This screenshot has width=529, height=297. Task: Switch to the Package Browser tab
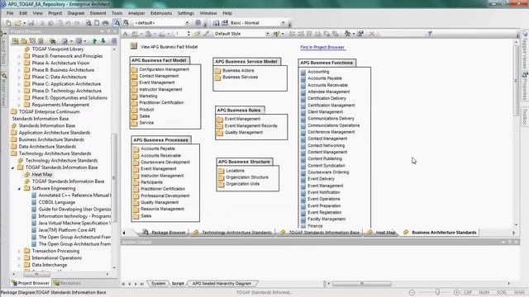click(164, 233)
